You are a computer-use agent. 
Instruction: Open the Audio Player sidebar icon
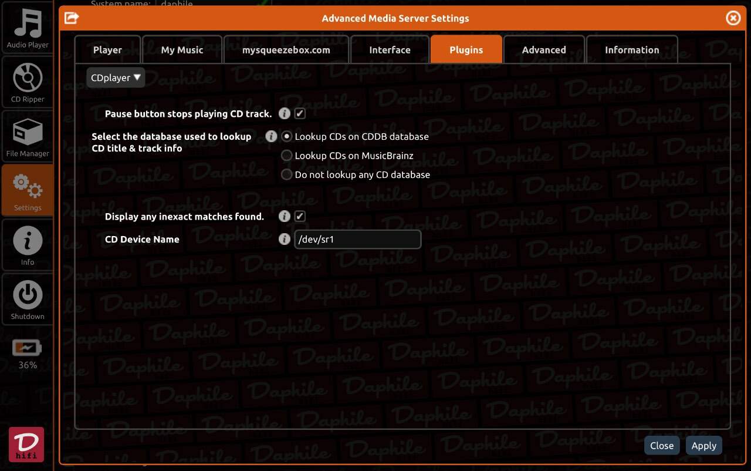point(28,27)
